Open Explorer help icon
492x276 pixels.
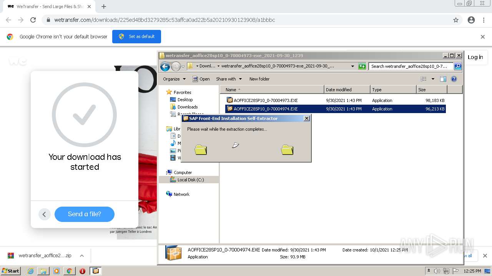[x=454, y=79]
